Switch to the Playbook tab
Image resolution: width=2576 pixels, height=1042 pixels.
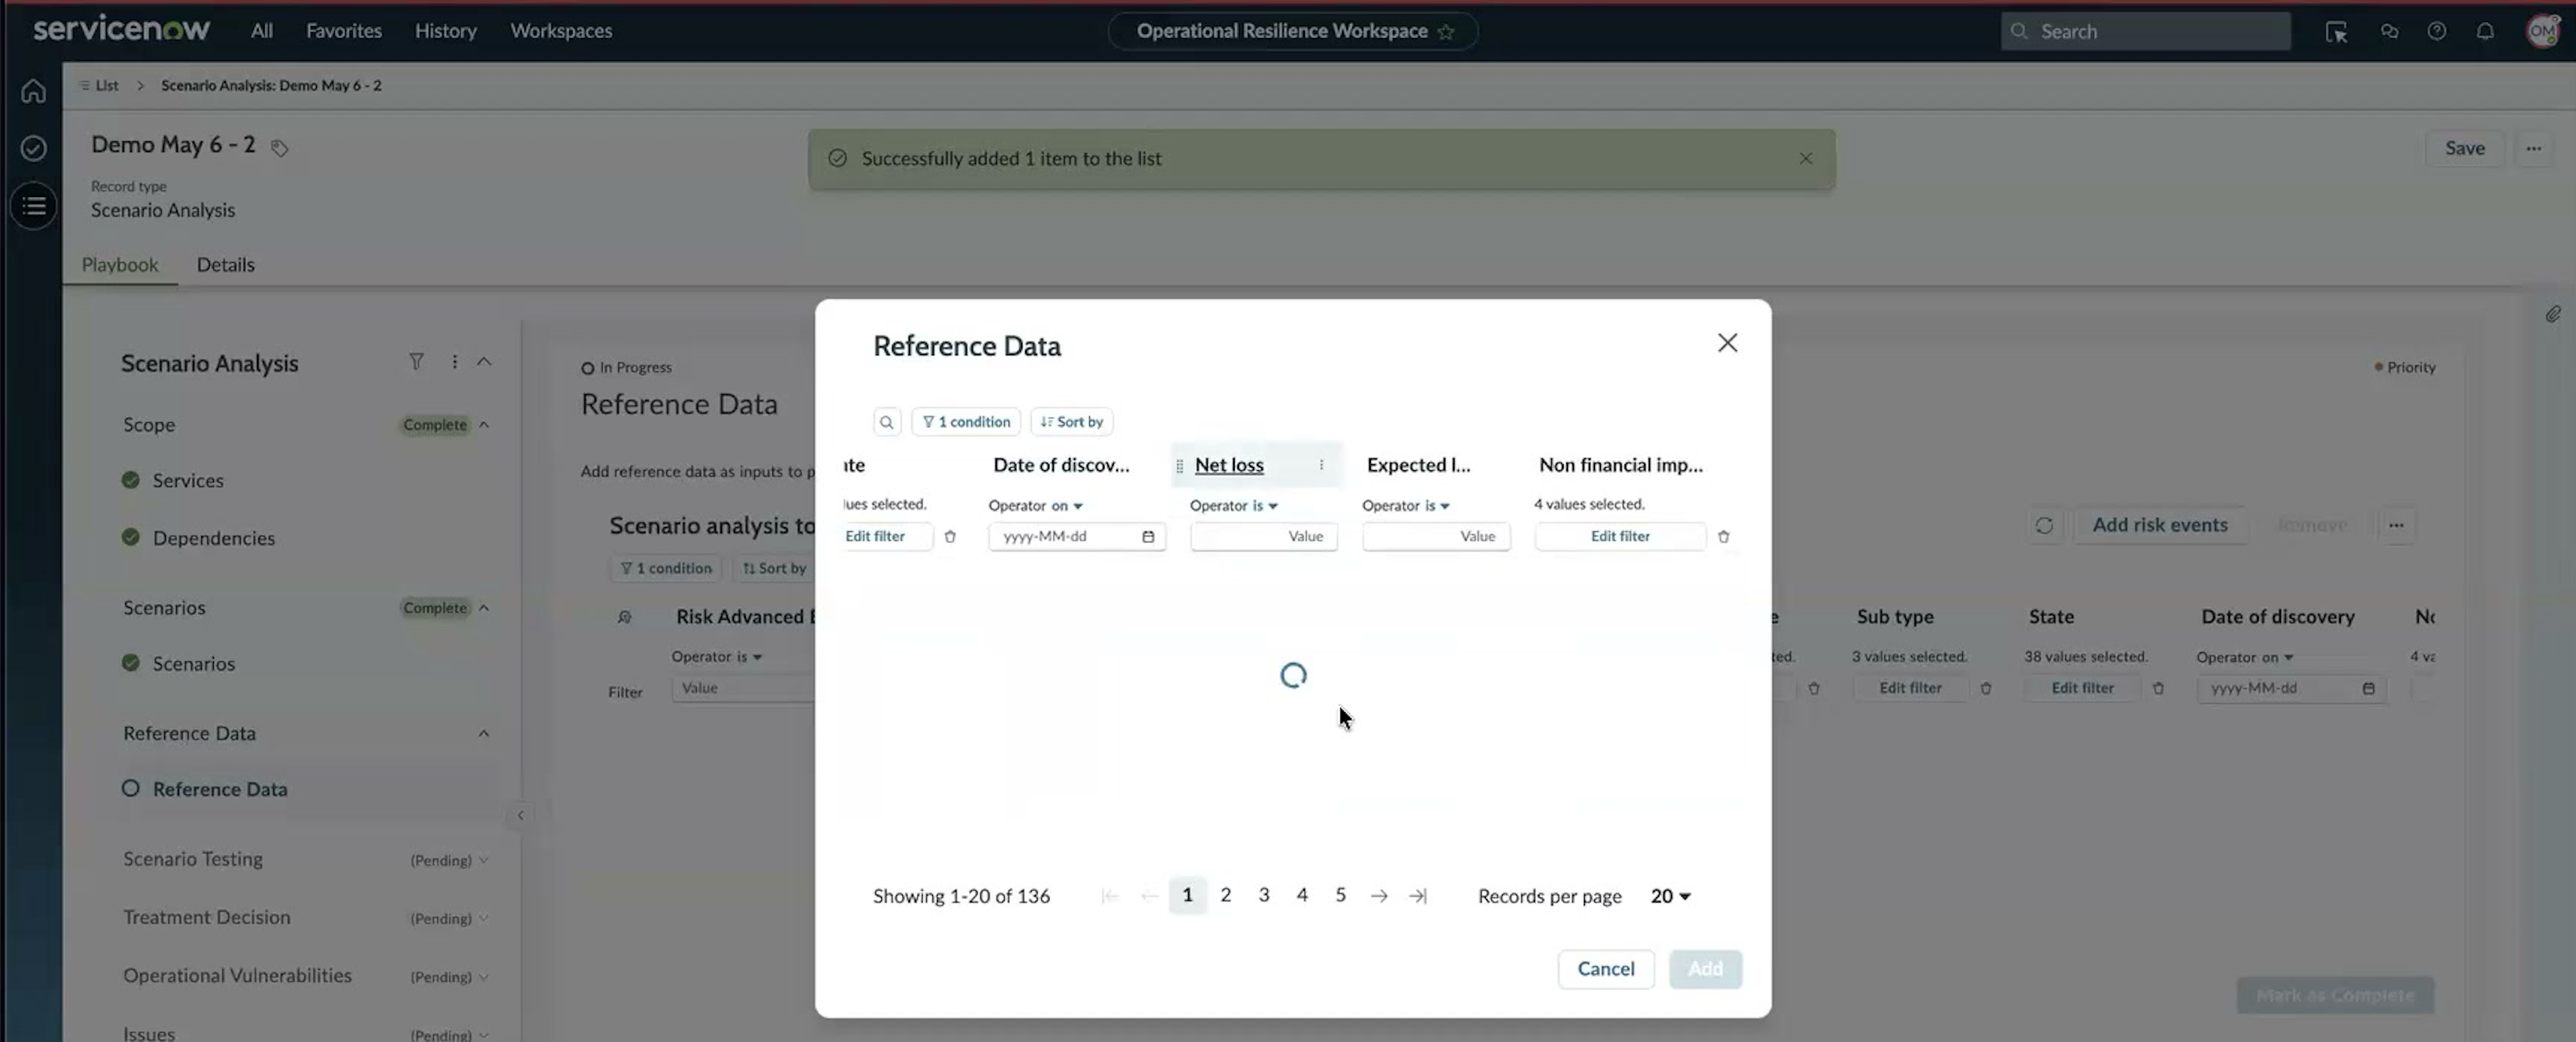coord(119,265)
